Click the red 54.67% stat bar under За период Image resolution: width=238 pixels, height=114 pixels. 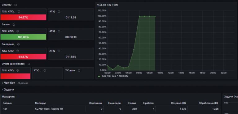click(23, 57)
